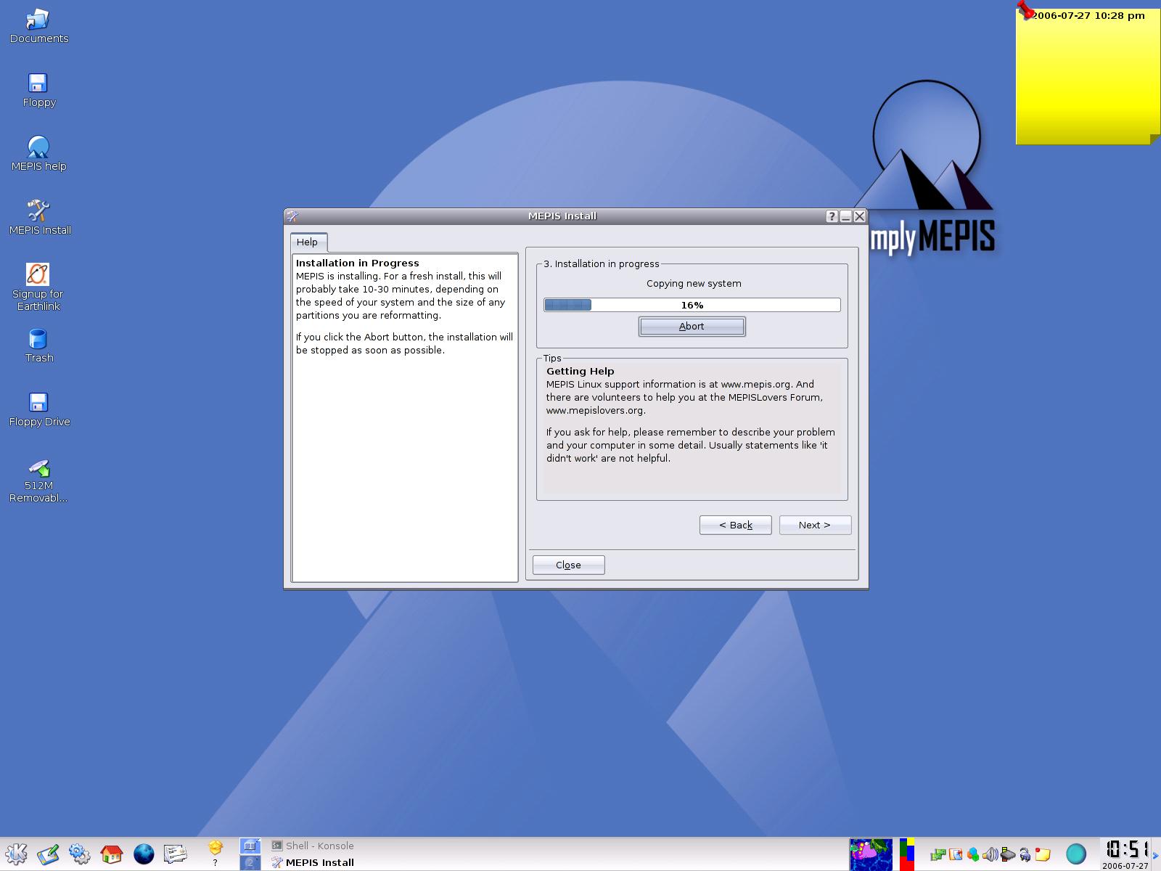The image size is (1161, 871).
Task: Click the teal circle panel applet
Action: click(1076, 854)
